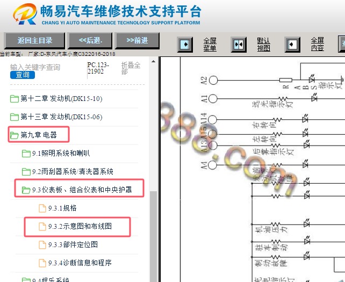Open 9.3.3部件定位图 page
The width and height of the screenshot is (345, 282).
[x=73, y=244]
